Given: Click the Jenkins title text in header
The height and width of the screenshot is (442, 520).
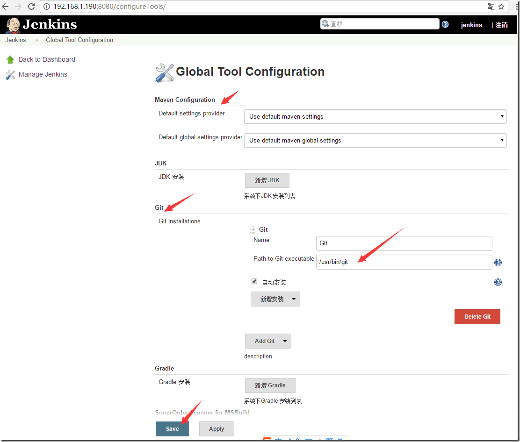Looking at the screenshot, I should tap(50, 24).
